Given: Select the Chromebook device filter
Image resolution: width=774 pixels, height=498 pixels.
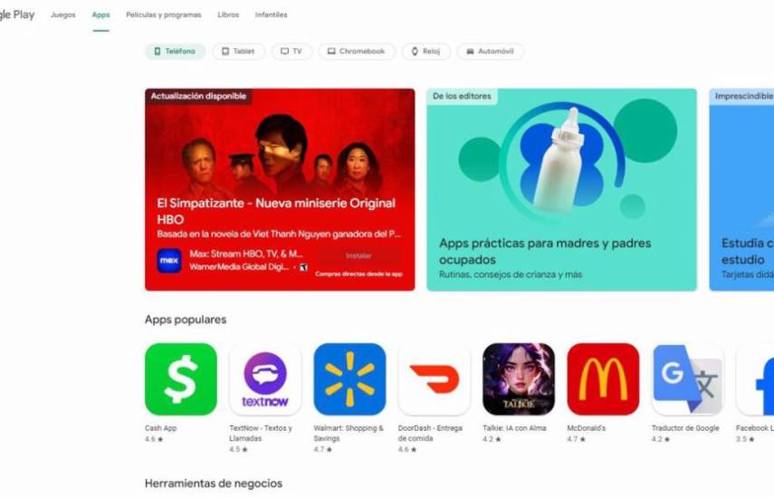Looking at the screenshot, I should 357,52.
